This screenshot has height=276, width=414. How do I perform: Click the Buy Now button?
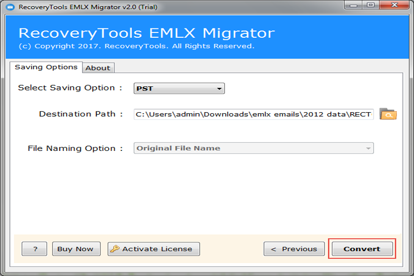coord(76,249)
